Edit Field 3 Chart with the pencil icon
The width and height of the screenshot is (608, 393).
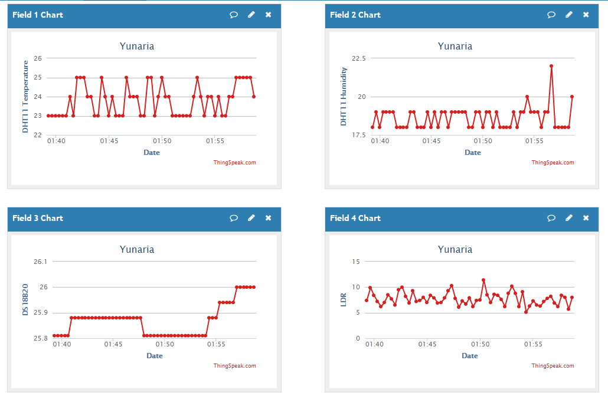pyautogui.click(x=251, y=218)
